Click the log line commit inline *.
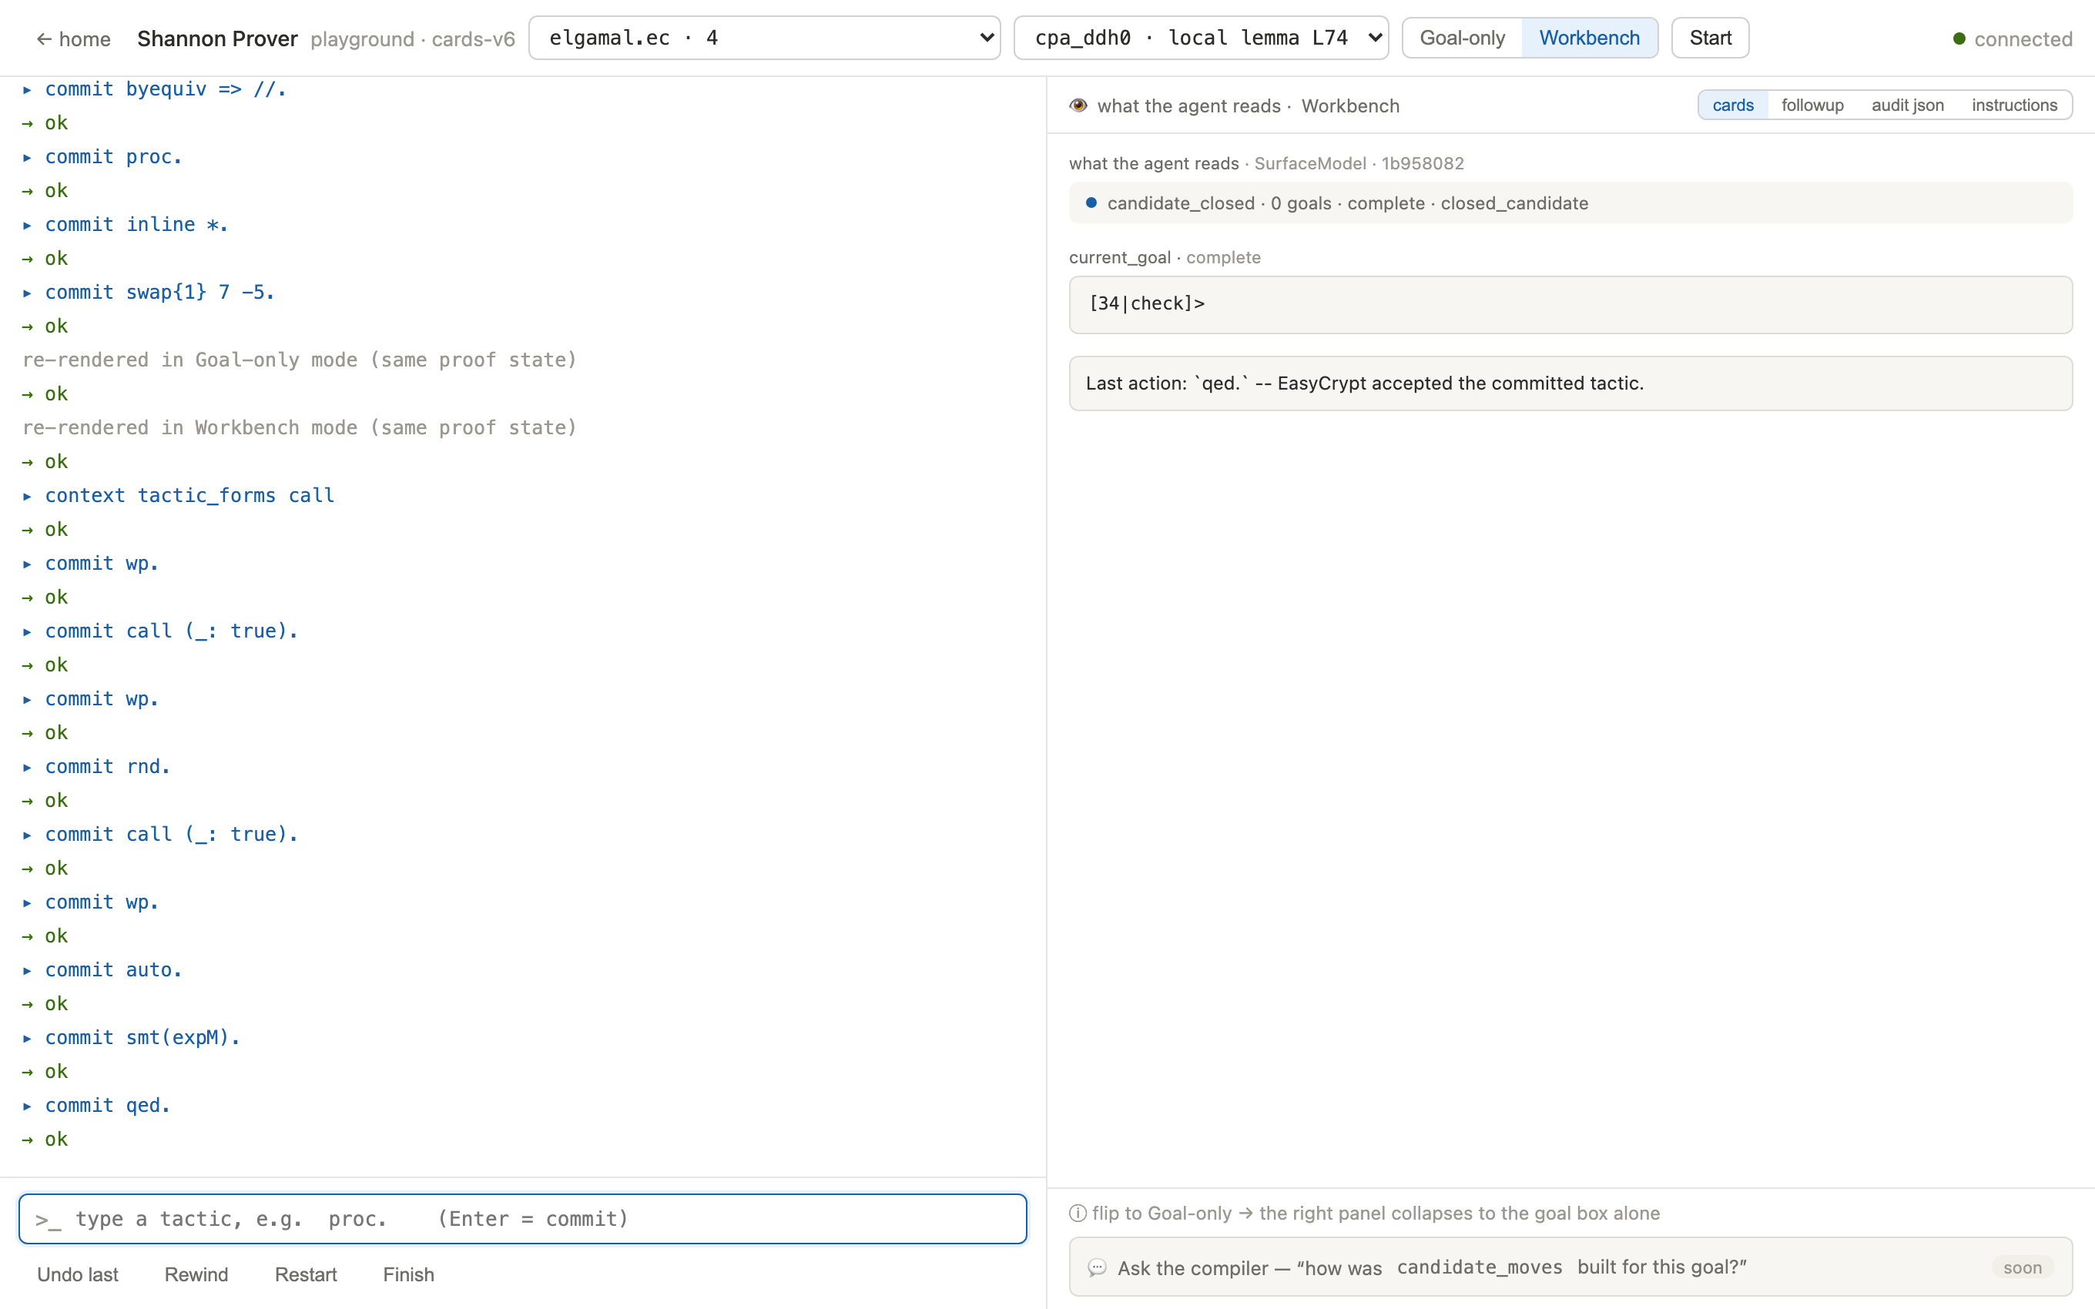Viewport: 2095px width, 1309px height. 137,224
